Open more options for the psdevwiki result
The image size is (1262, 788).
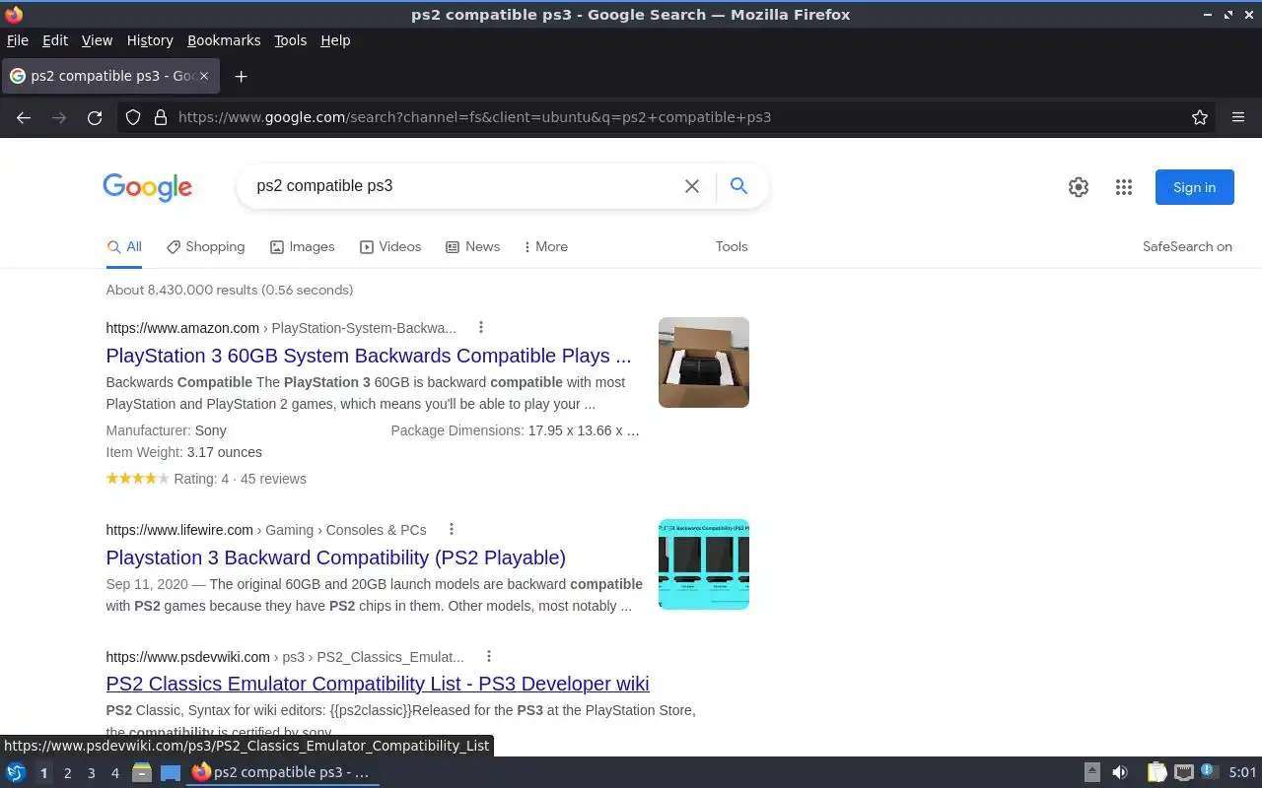tap(489, 656)
